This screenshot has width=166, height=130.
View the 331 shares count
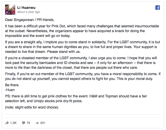[x=42, y=123]
